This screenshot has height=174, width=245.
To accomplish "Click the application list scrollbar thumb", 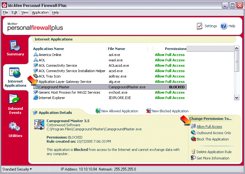I will tap(236, 61).
